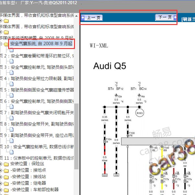The height and width of the screenshot is (195, 195).
Task: Open 页 8：驾驶员侧安全带开关
Action: tap(37, 124)
